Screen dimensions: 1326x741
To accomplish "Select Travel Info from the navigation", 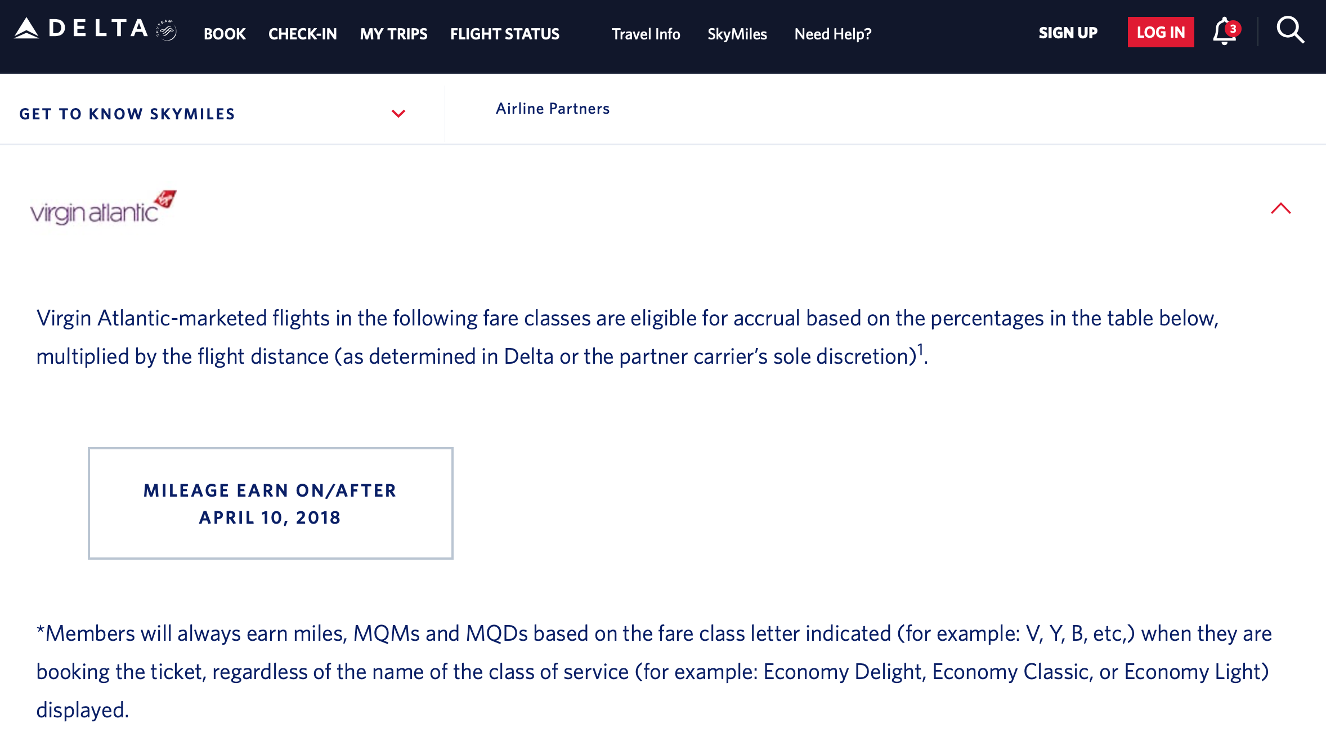I will [x=646, y=34].
